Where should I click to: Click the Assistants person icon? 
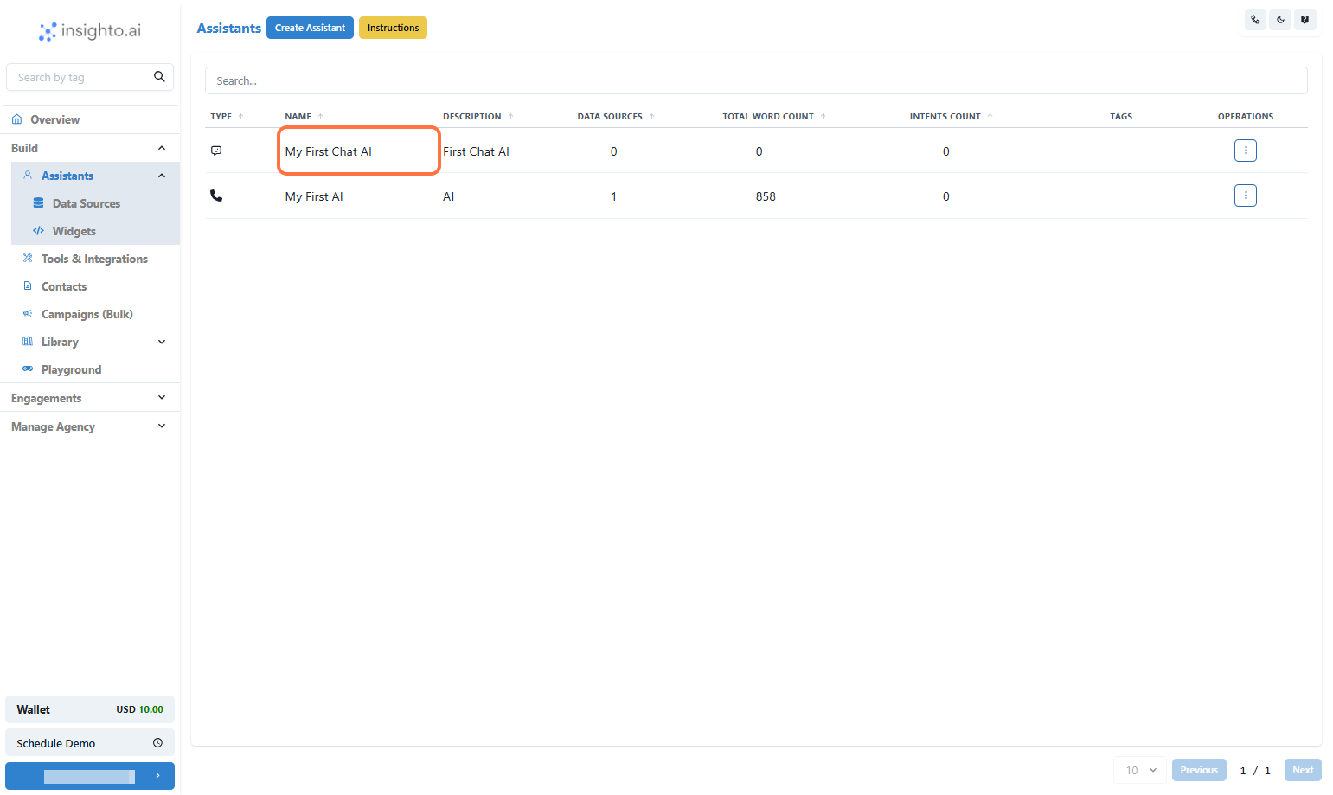click(28, 175)
